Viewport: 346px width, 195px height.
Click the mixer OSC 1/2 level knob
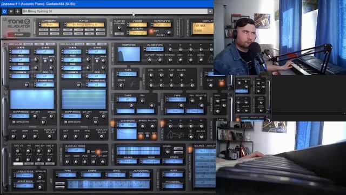click(x=18, y=151)
